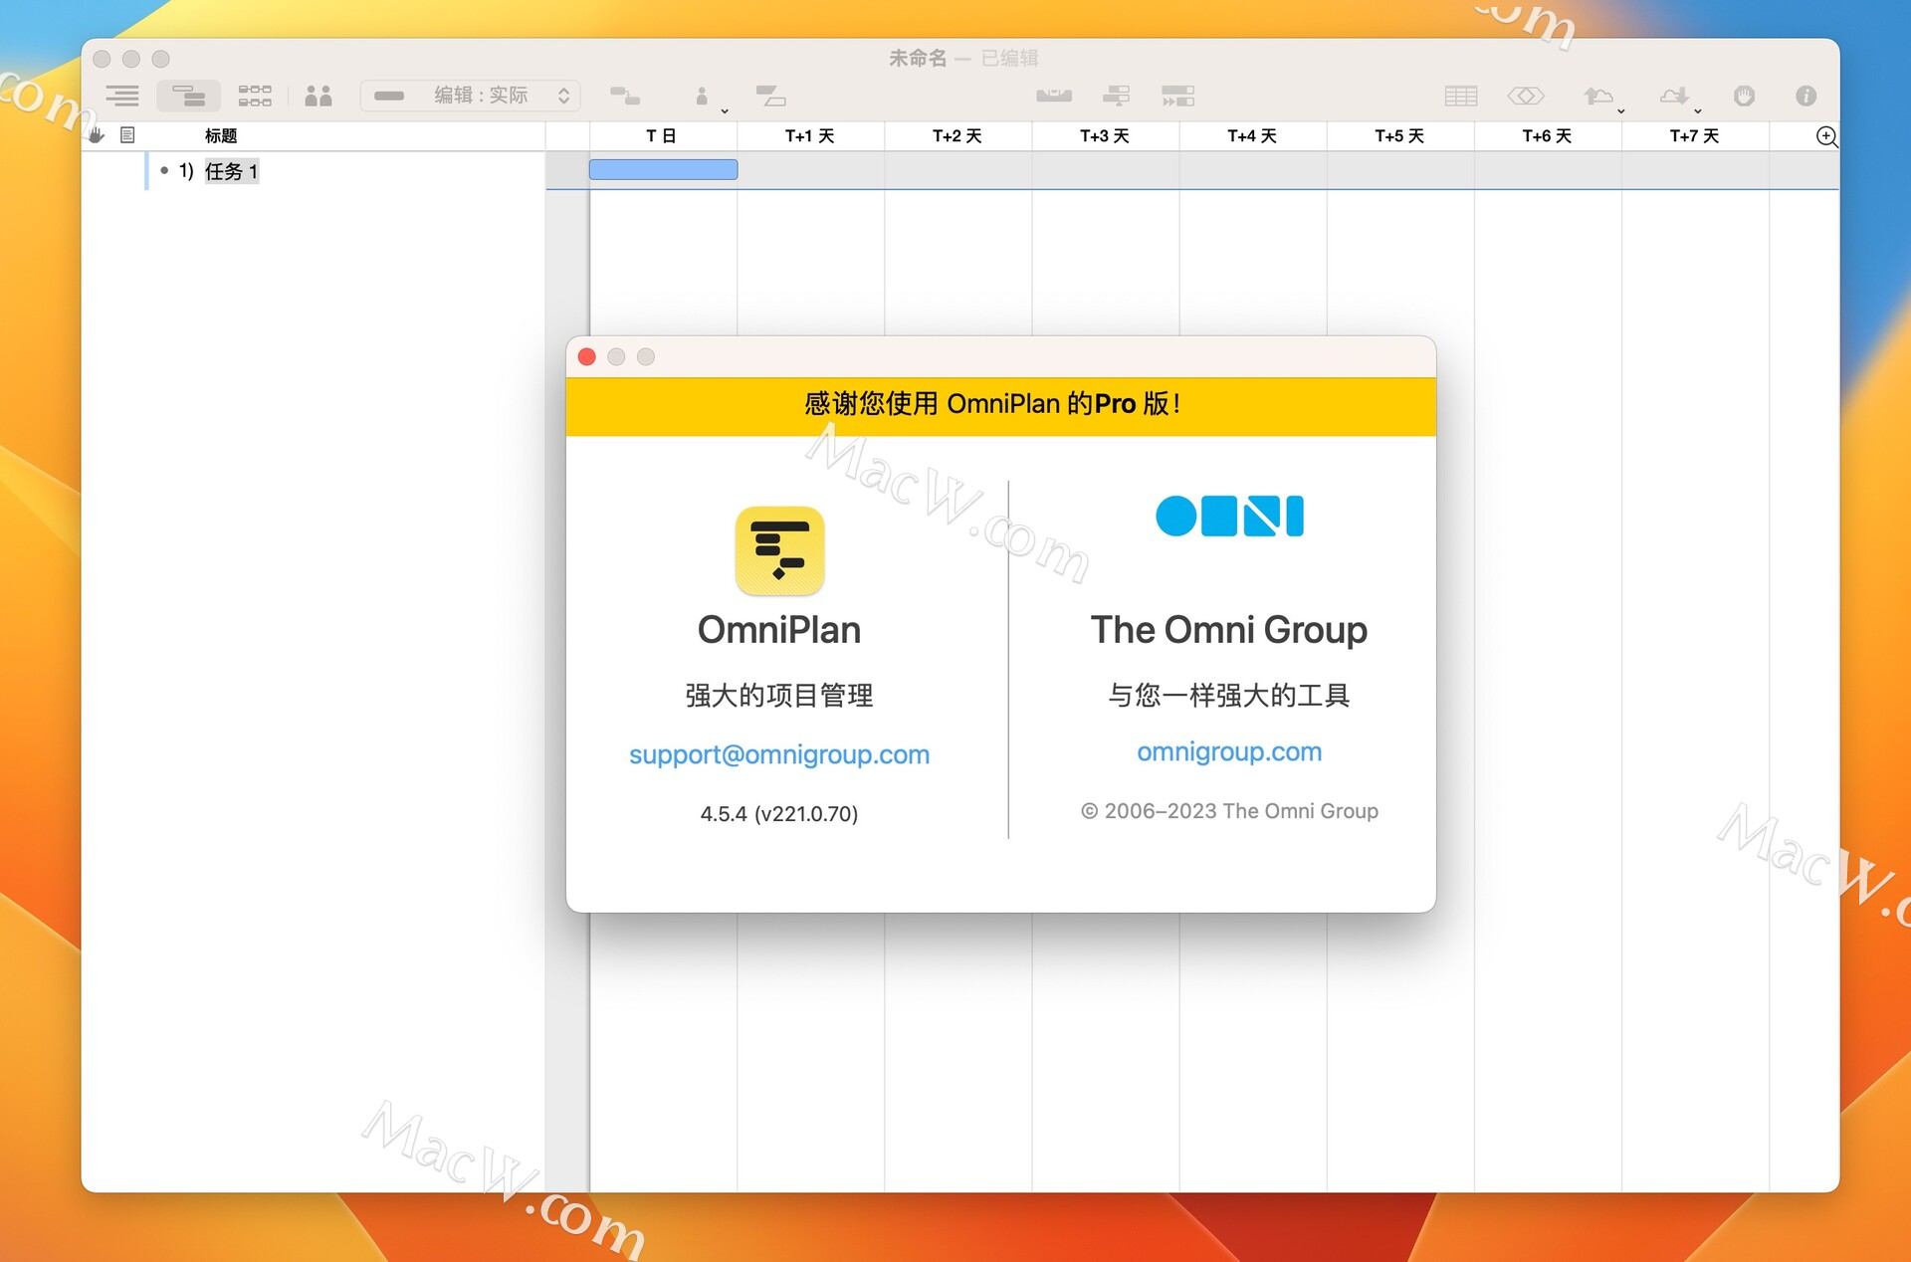Switch to Resource view people icon
The height and width of the screenshot is (1262, 1911).
click(318, 96)
